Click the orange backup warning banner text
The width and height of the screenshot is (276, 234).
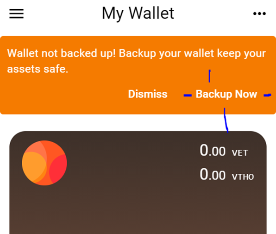pyautogui.click(x=137, y=61)
